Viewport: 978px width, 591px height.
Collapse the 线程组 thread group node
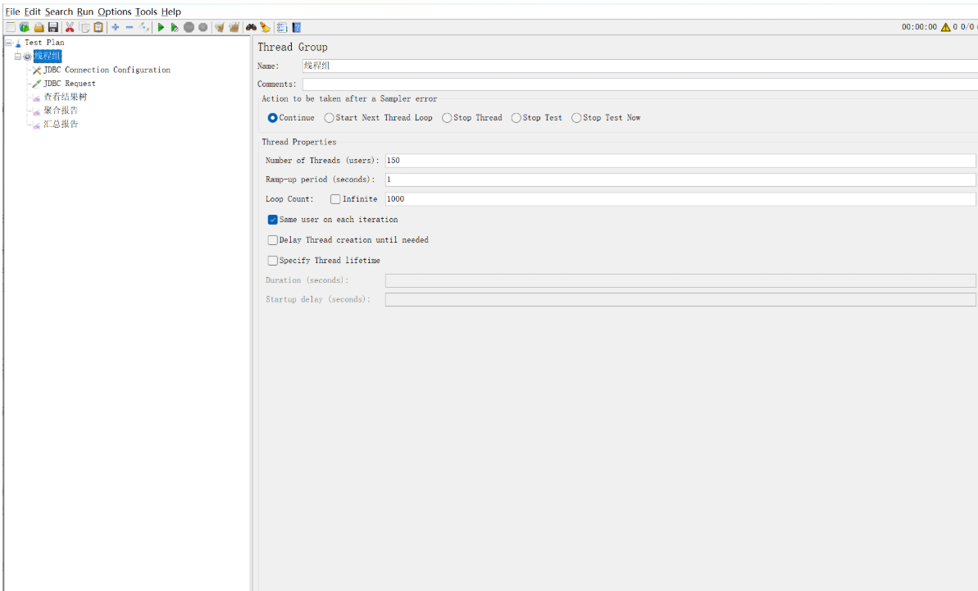click(x=18, y=56)
